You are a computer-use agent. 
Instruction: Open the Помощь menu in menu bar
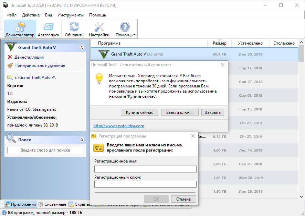(x=97, y=15)
